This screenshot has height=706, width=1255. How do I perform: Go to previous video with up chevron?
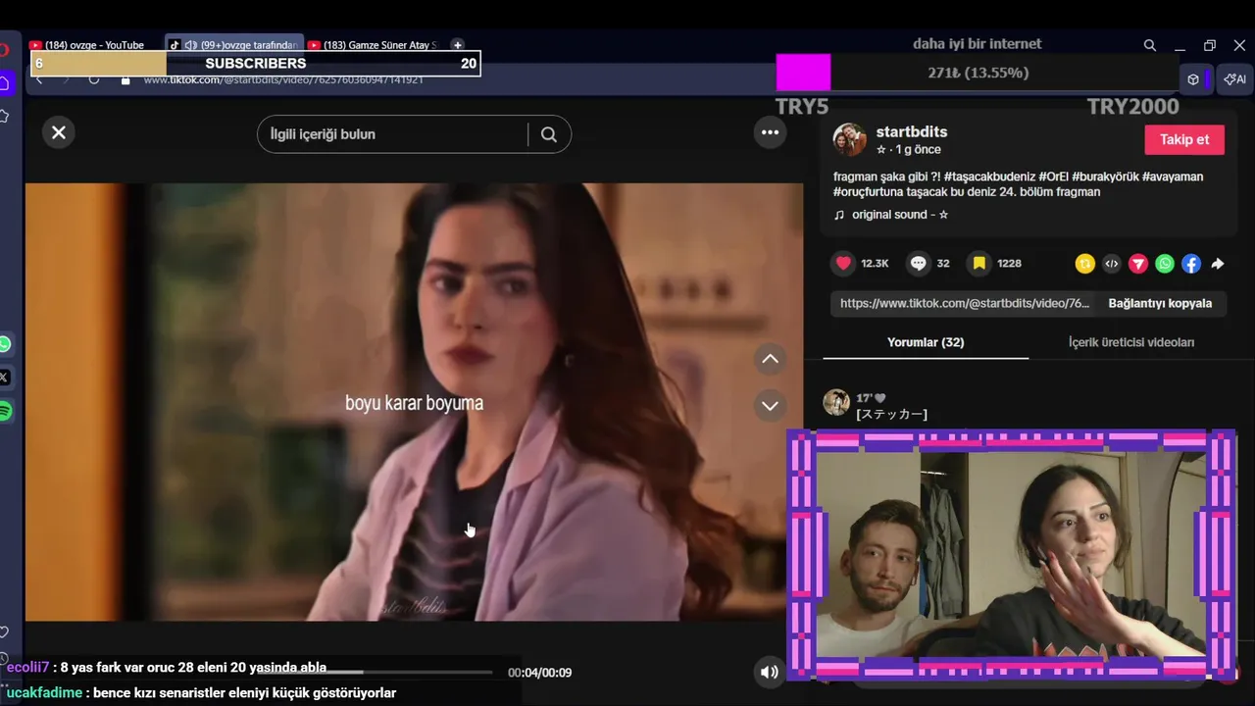[x=770, y=359]
